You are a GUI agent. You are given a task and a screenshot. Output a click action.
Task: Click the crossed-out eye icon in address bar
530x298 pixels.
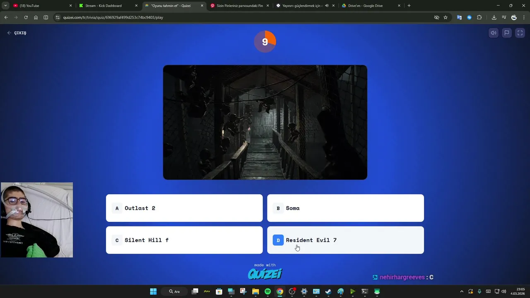(x=436, y=17)
